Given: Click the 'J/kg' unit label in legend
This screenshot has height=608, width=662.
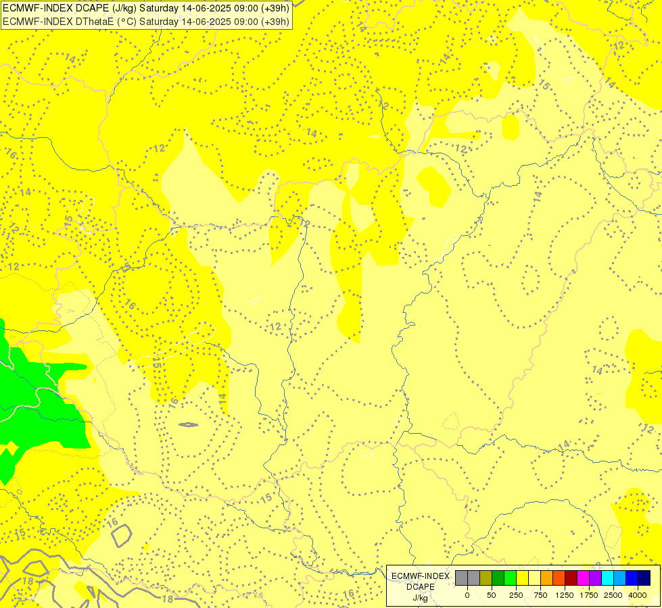Looking at the screenshot, I should [421, 598].
